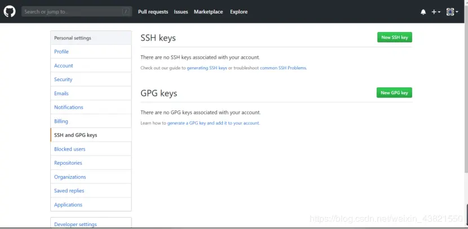Open the generate a GPG key guide link
This screenshot has height=229, width=468.
[213, 123]
